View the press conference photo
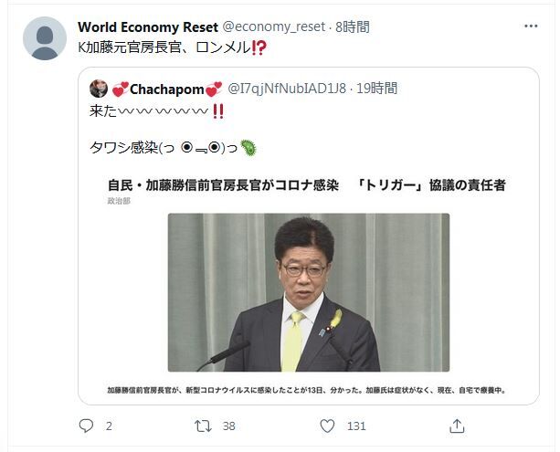The height and width of the screenshot is (452, 560). (x=309, y=292)
